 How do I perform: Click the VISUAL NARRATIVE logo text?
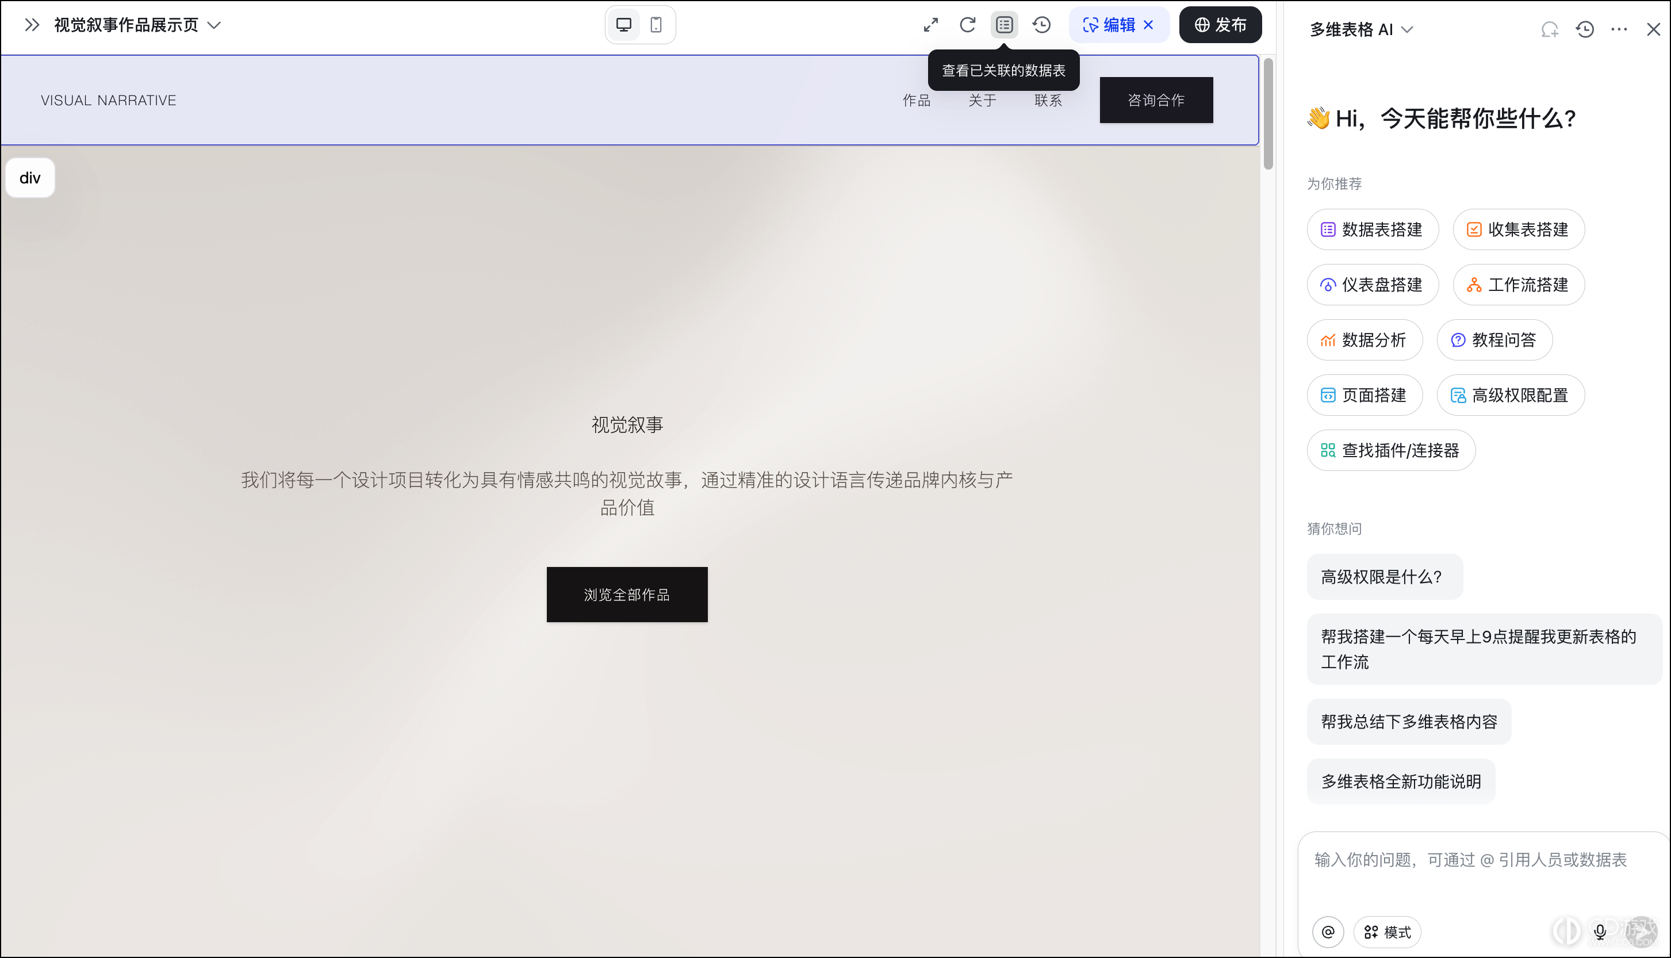tap(109, 100)
